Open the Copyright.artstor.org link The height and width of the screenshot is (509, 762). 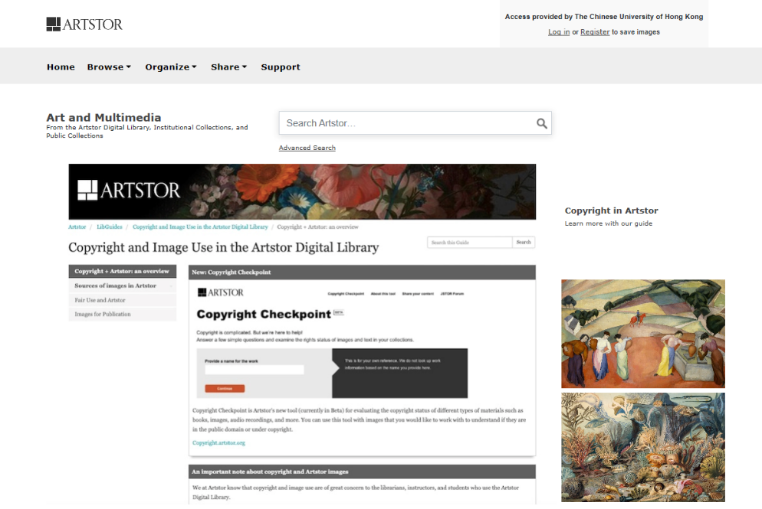point(218,442)
